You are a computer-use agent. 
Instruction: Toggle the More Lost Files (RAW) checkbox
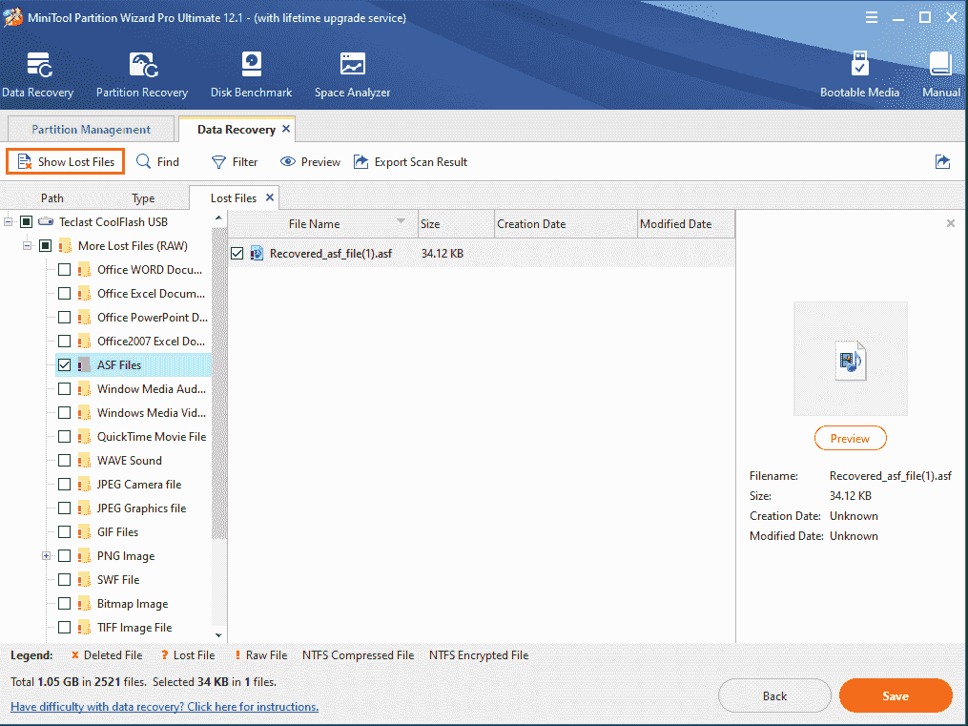pos(45,246)
